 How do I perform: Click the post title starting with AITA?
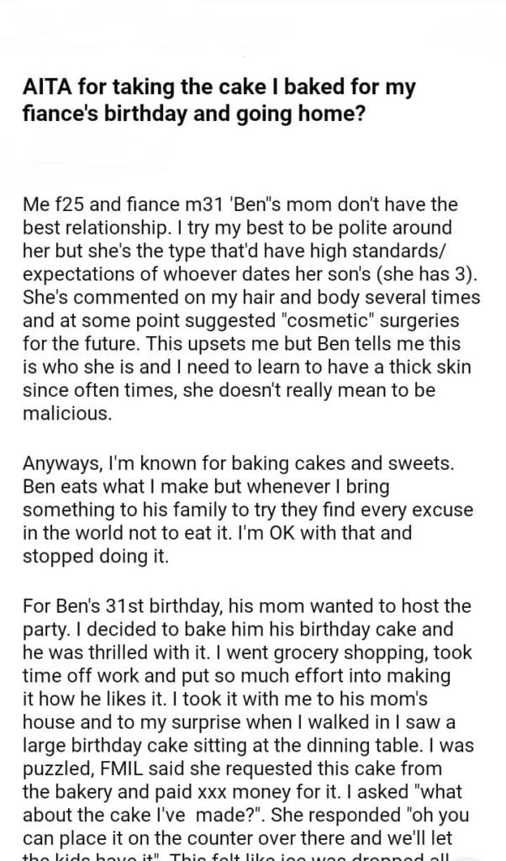[219, 99]
